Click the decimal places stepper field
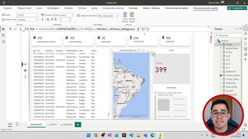 [65, 20]
